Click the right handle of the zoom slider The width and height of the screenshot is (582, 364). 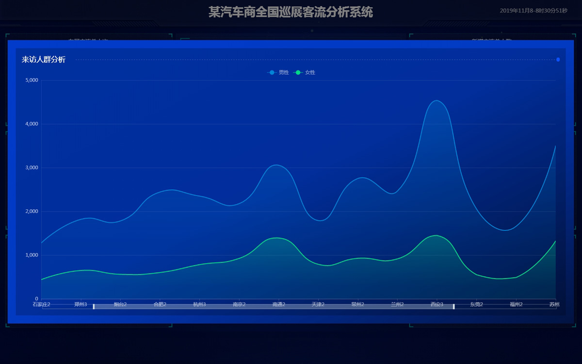[x=454, y=306]
